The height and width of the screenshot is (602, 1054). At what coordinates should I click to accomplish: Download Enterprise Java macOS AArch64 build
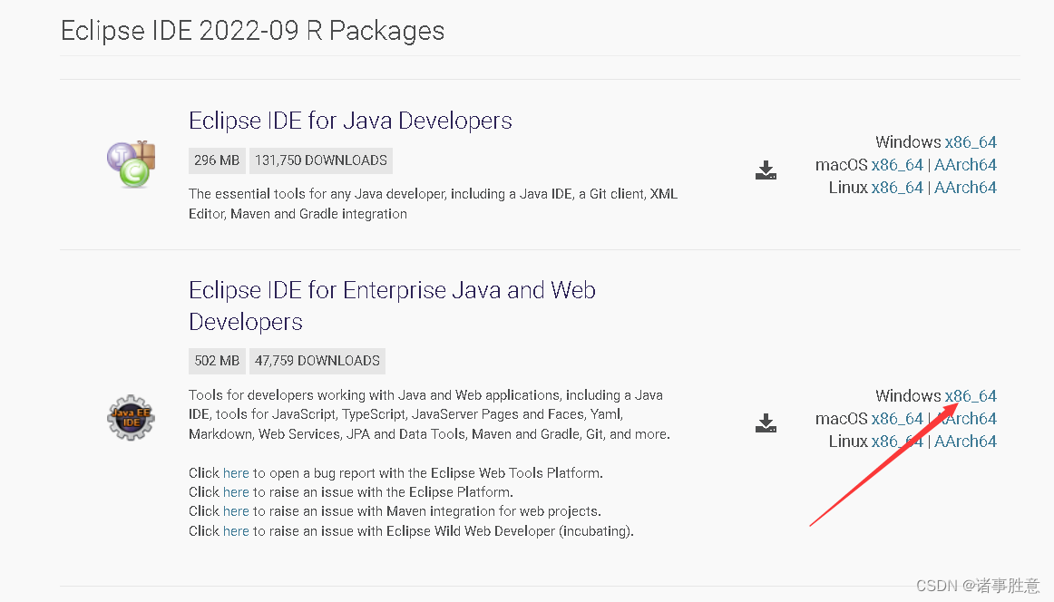coord(965,419)
